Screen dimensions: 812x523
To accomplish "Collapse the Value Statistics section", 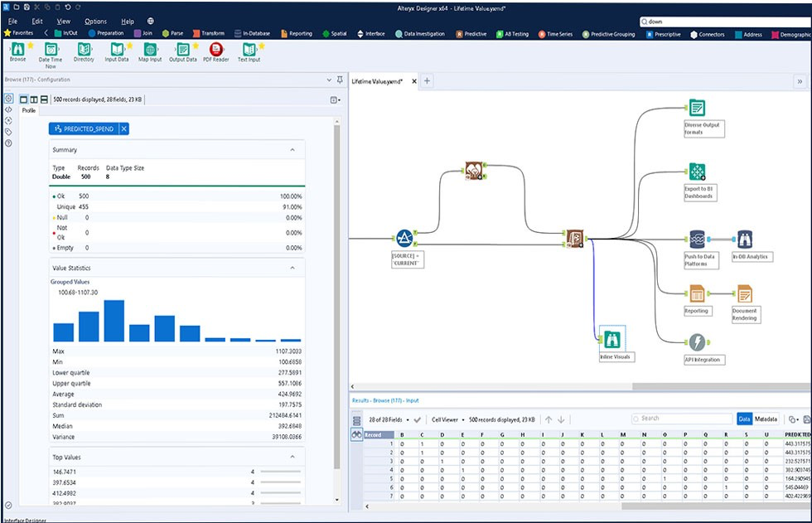I will pos(292,268).
